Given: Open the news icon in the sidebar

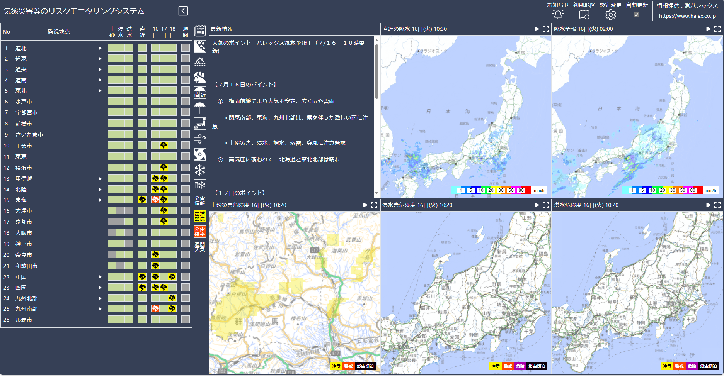Looking at the screenshot, I should point(199,31).
